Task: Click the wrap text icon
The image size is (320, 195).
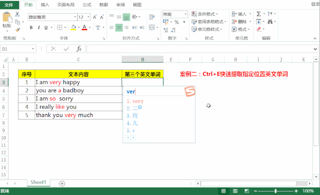Action: [x=152, y=17]
